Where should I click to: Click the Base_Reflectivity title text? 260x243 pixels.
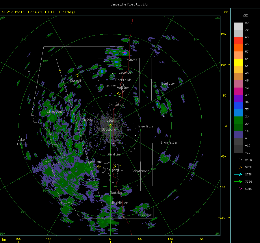[x=130, y=4]
